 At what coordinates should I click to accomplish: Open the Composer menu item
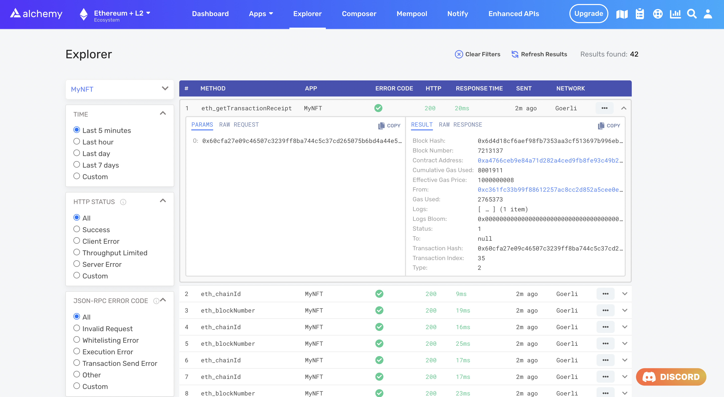[x=359, y=14]
